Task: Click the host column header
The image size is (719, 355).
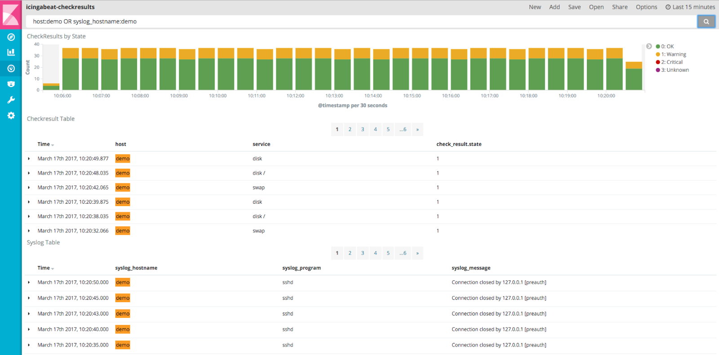Action: click(120, 144)
